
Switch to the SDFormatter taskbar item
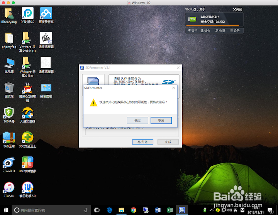(182, 210)
